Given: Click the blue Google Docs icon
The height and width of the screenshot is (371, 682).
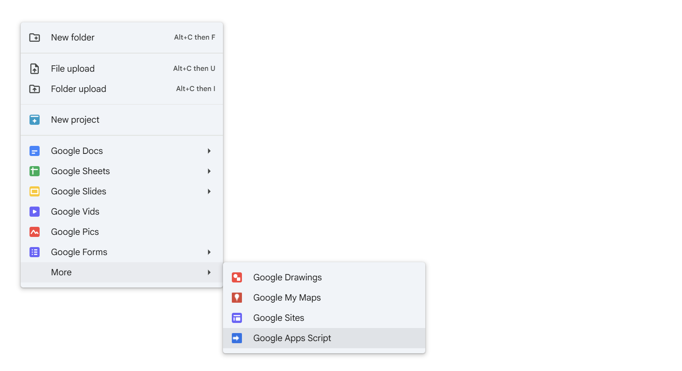Looking at the screenshot, I should pyautogui.click(x=35, y=151).
